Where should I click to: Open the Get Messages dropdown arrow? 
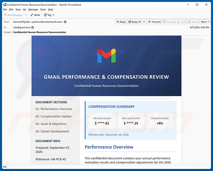26,15
